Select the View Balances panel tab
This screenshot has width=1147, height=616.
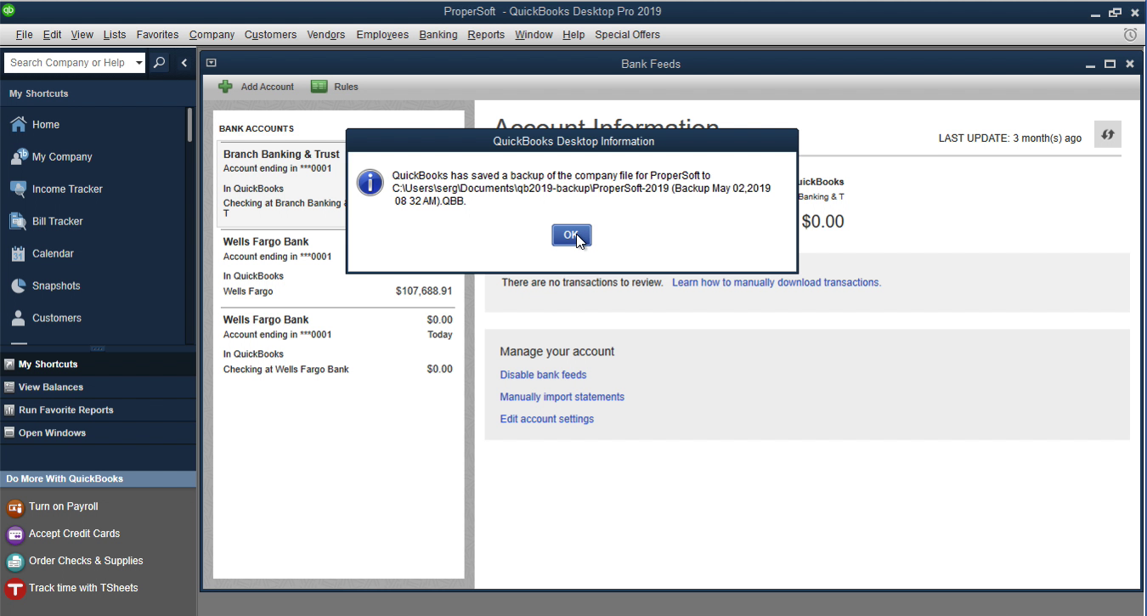coord(98,387)
